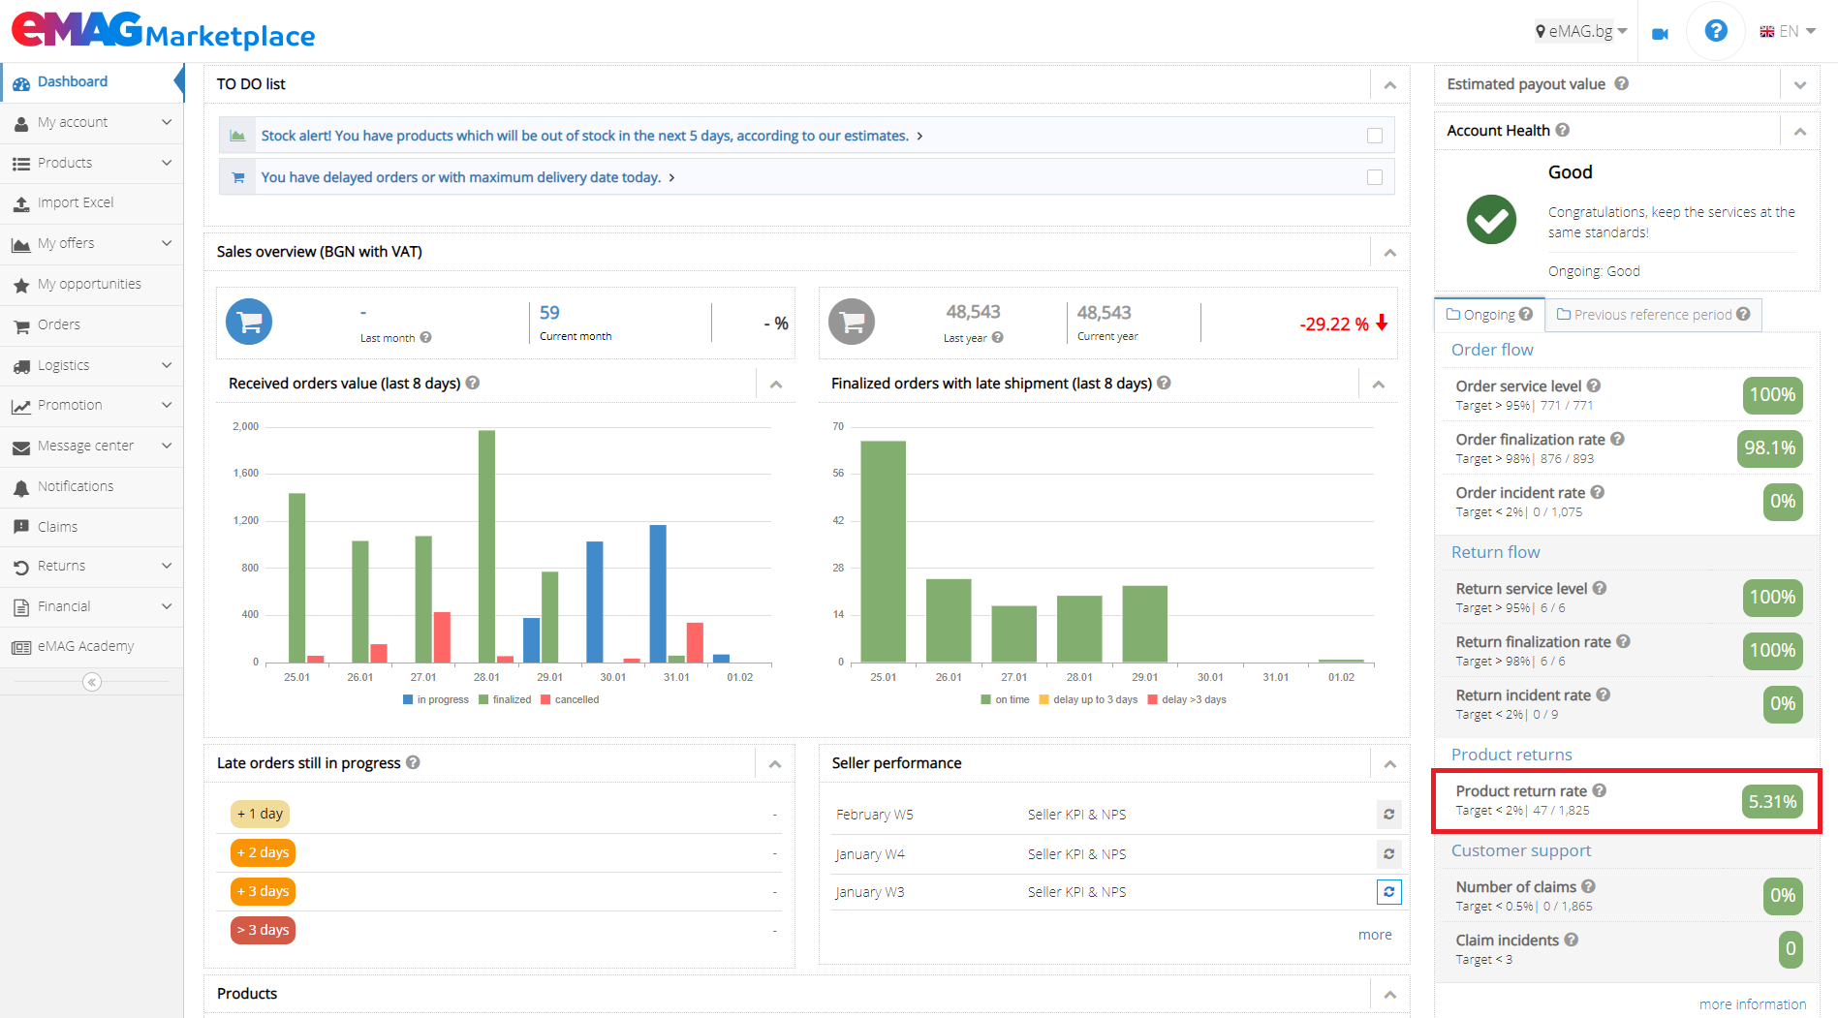
Task: Check the delayed orders TO DO checkbox
Action: (x=1375, y=177)
